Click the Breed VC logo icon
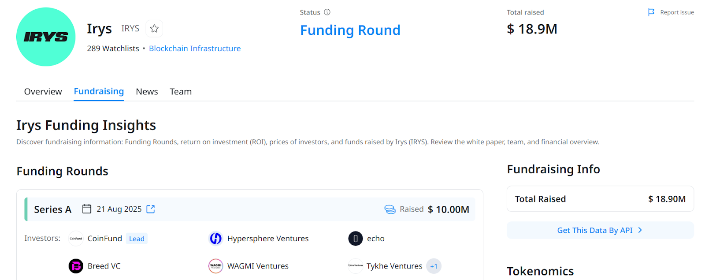This screenshot has height=280, width=705. (x=76, y=266)
